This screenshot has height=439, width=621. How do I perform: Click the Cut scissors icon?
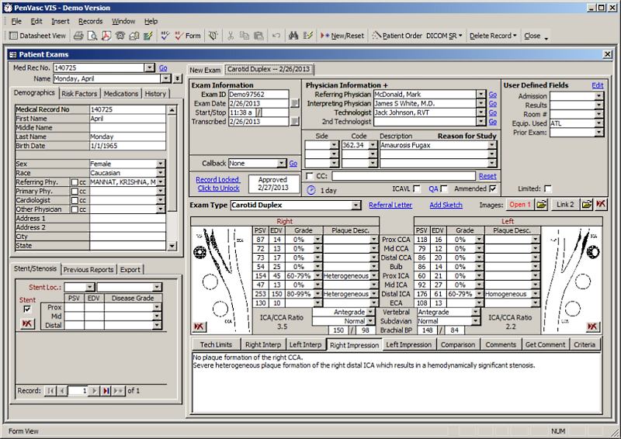point(231,36)
